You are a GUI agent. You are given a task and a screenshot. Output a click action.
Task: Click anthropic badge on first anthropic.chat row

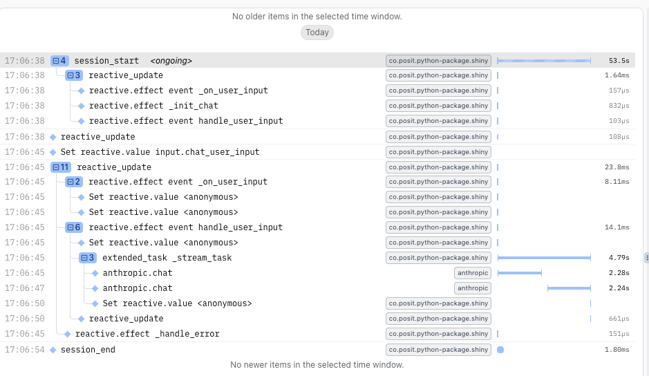tap(473, 273)
